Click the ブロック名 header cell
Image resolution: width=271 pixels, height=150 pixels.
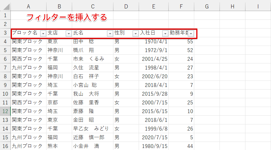(x=28, y=33)
